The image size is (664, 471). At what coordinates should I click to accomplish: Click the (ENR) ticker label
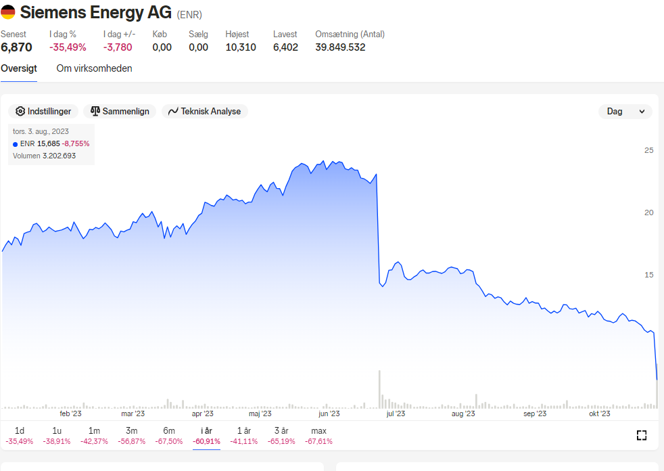point(189,15)
